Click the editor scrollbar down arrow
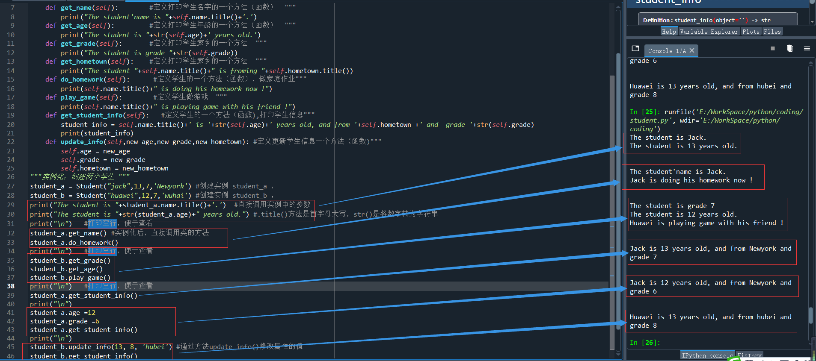816x361 pixels. click(x=618, y=355)
